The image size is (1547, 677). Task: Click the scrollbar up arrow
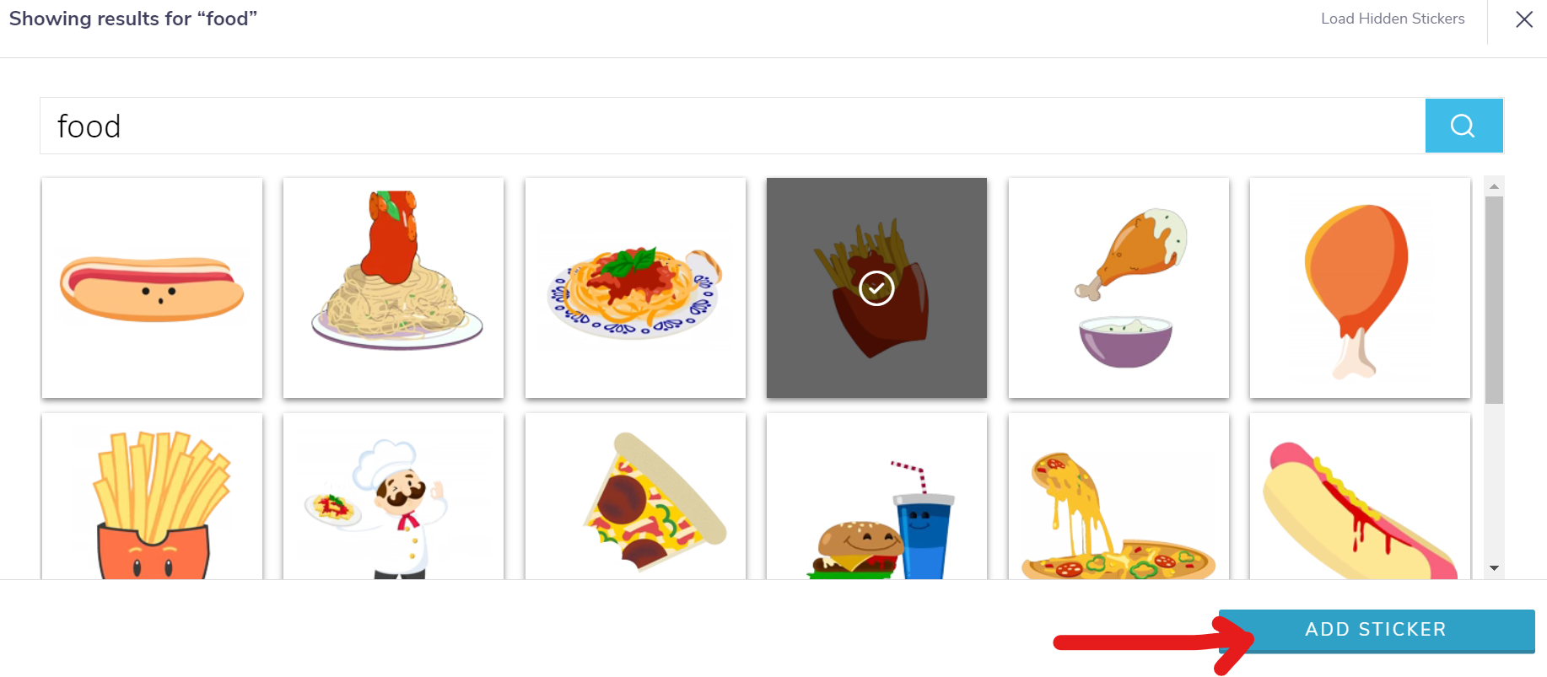point(1494,186)
